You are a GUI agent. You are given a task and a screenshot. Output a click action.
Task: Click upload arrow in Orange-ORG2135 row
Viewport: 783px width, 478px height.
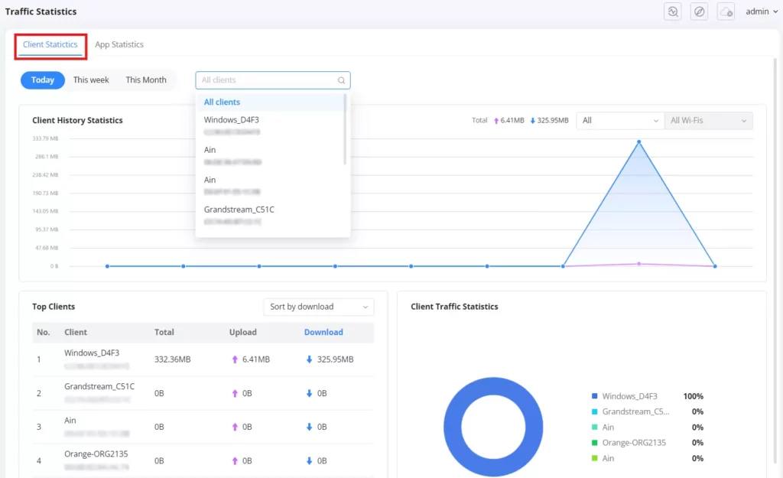coord(235,461)
